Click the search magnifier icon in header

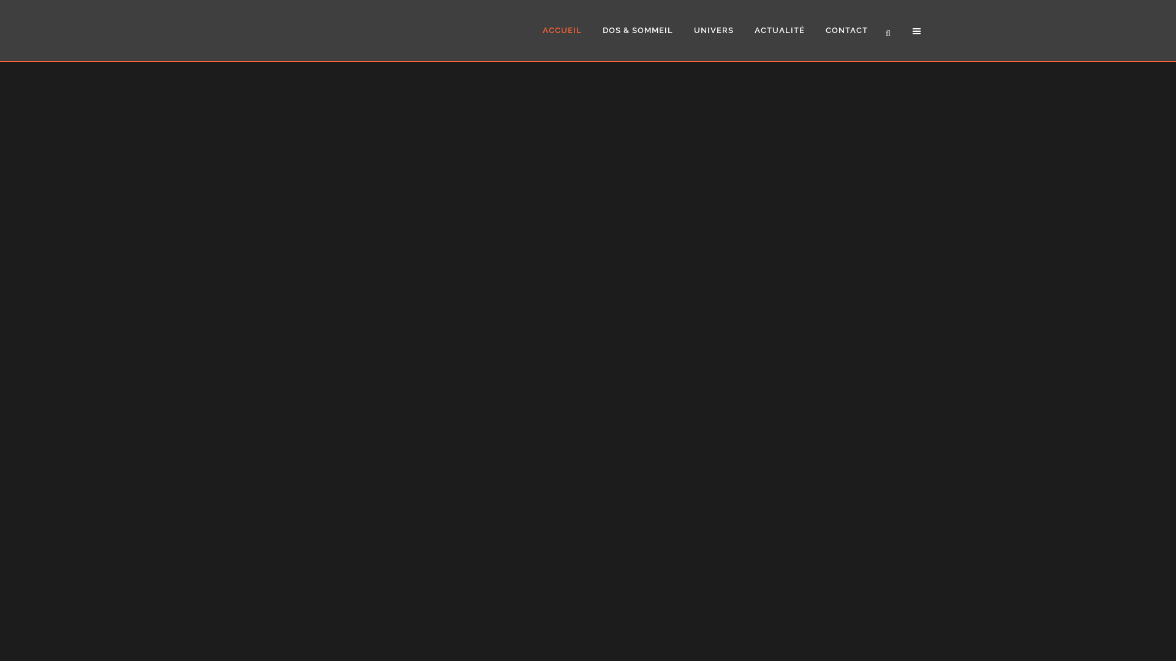pyautogui.click(x=888, y=33)
